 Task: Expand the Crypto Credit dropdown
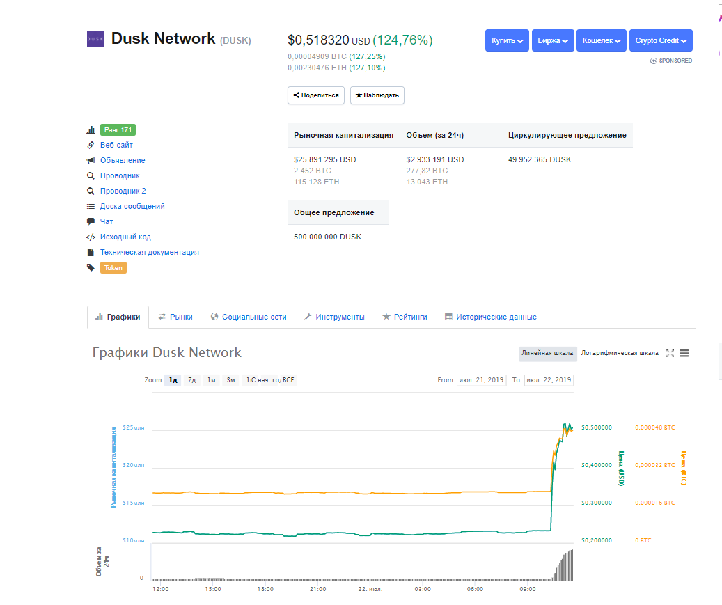661,40
